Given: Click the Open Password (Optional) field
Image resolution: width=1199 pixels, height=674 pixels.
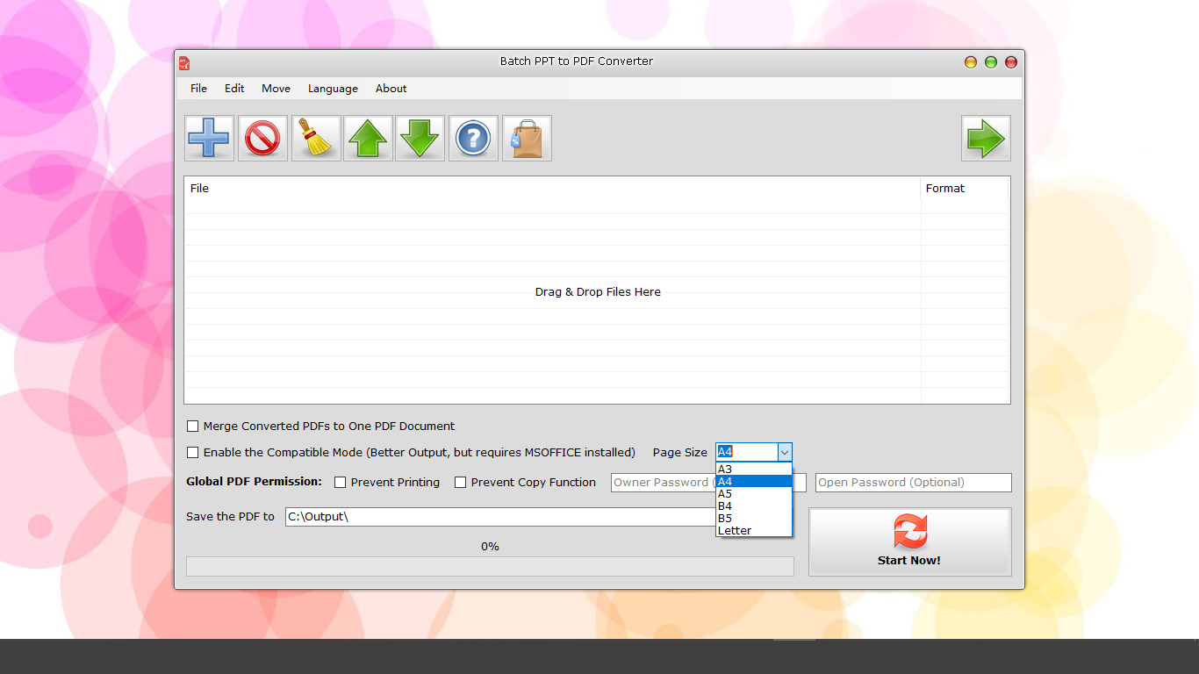Looking at the screenshot, I should (913, 483).
